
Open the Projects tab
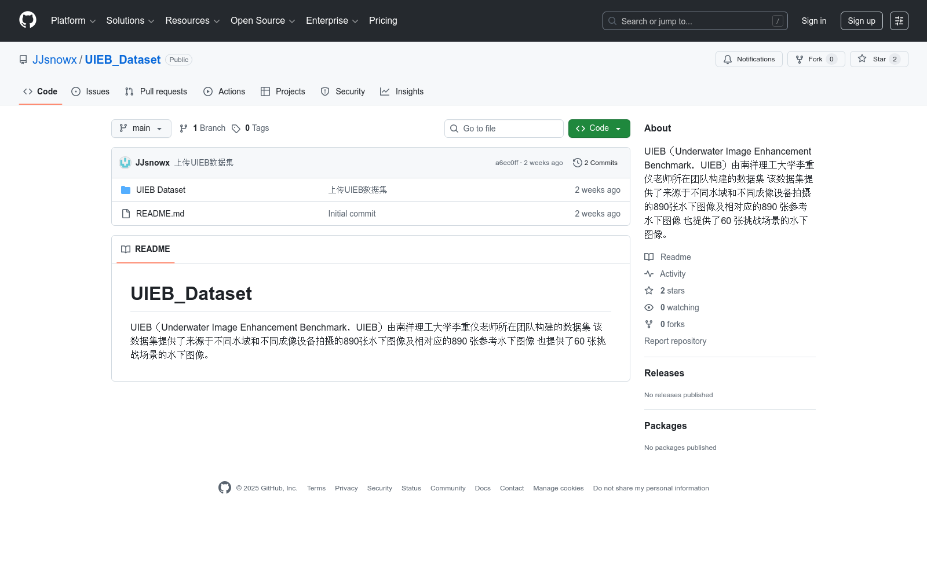pos(283,91)
